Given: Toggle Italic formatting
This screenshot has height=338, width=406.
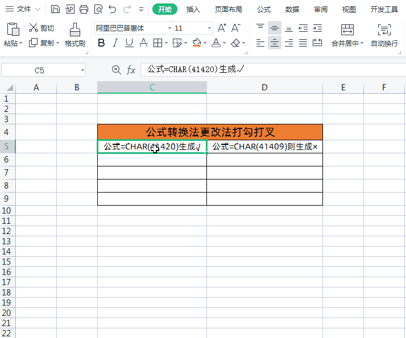Looking at the screenshot, I should pyautogui.click(x=115, y=43).
